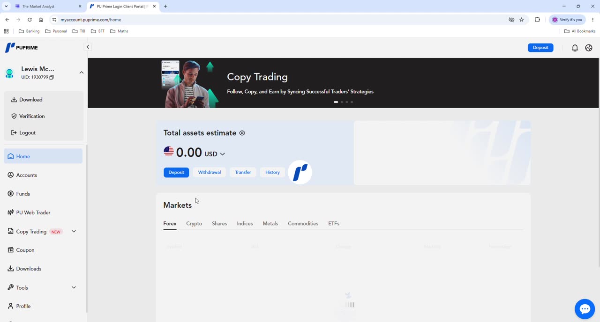Open the notifications bell

[575, 48]
